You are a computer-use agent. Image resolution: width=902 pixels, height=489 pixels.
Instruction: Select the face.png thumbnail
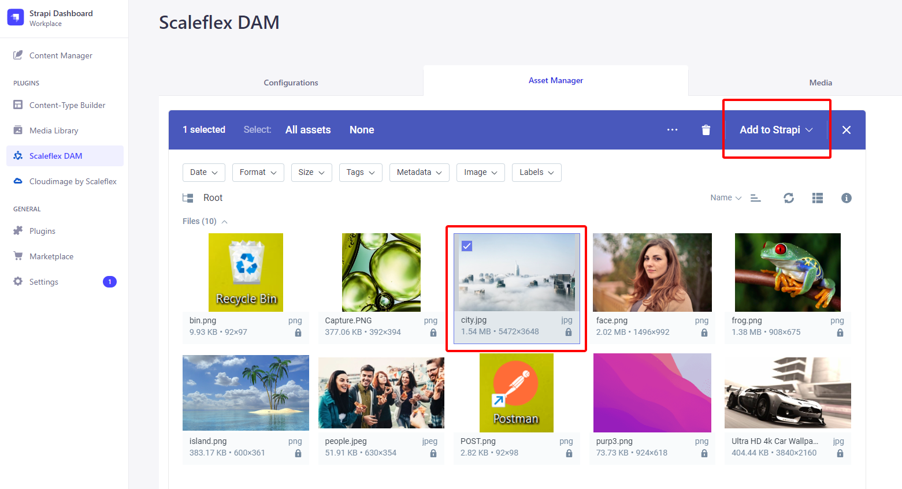[x=652, y=273]
